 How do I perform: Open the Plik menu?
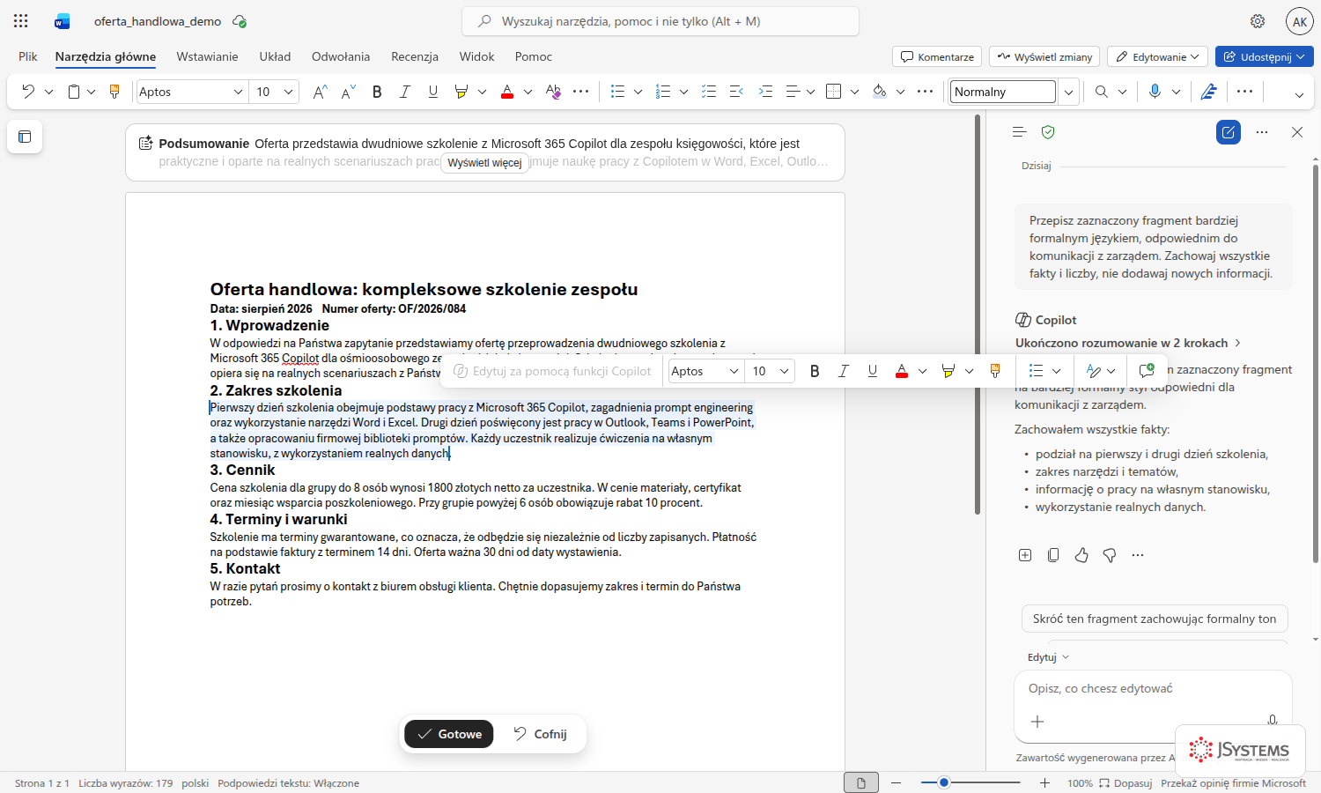[28, 56]
